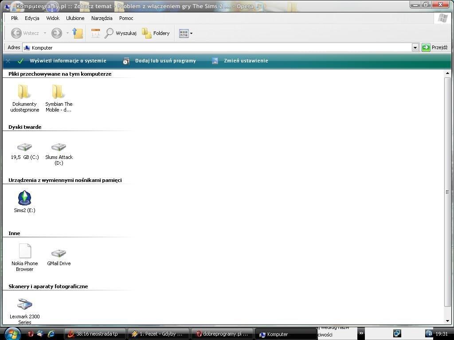
Task: Open the Windows Start orb
Action: point(12,334)
